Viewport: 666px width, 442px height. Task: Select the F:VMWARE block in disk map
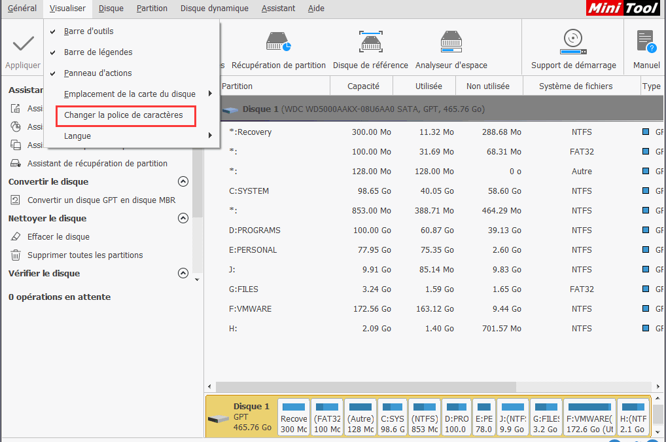pos(589,419)
